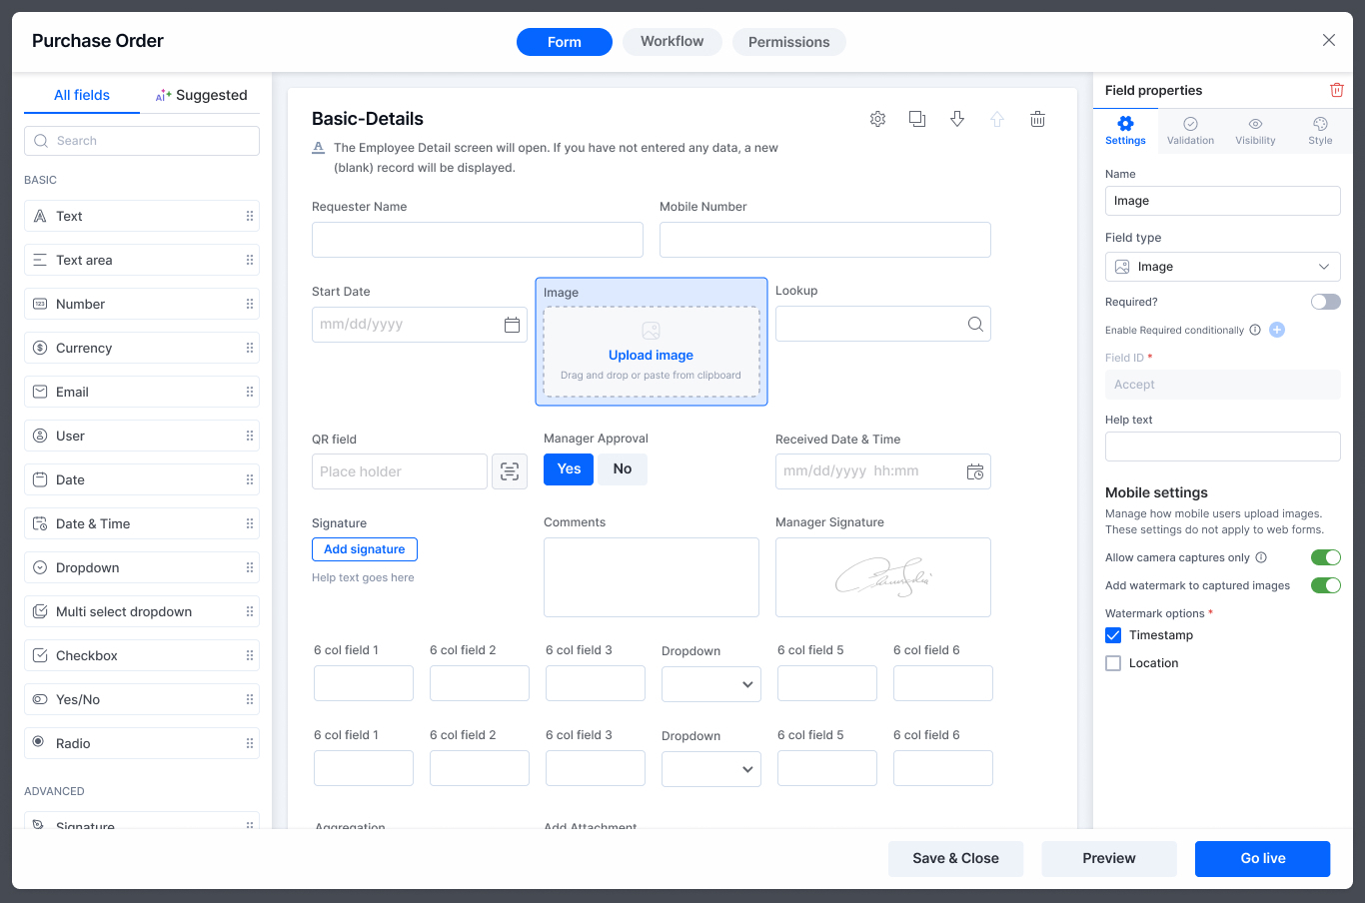
Task: Toggle the Required? switch
Action: [1325, 302]
